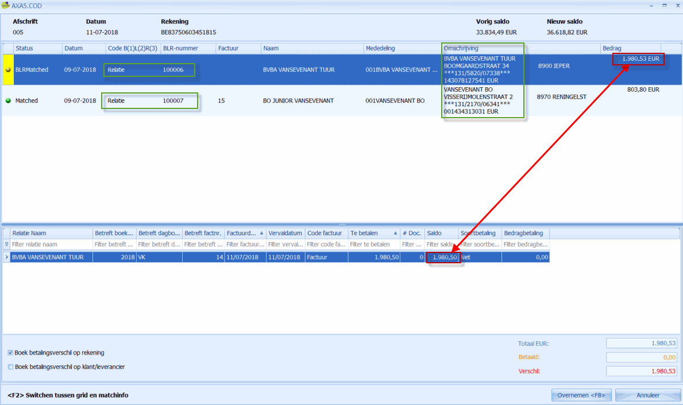The height and width of the screenshot is (405, 683).
Task: Click the 'Filter saldo' field
Action: coord(441,244)
